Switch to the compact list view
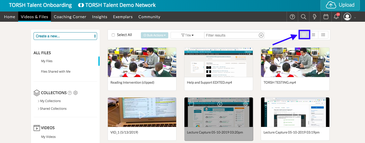365x143 pixels. 314,35
